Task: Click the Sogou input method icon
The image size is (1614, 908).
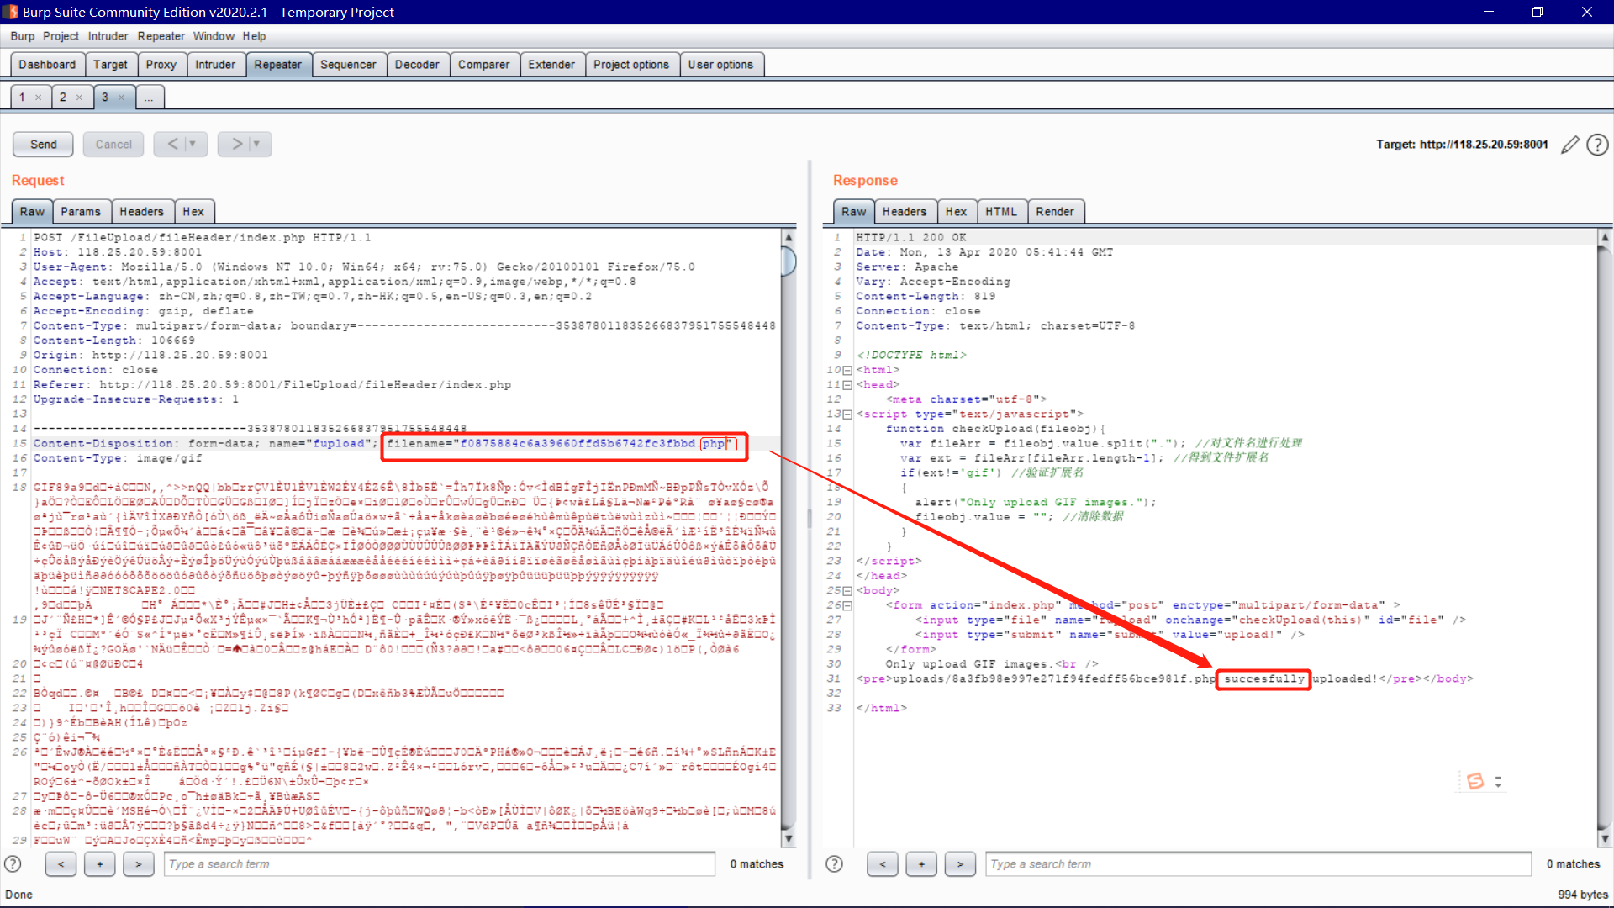Action: tap(1475, 781)
